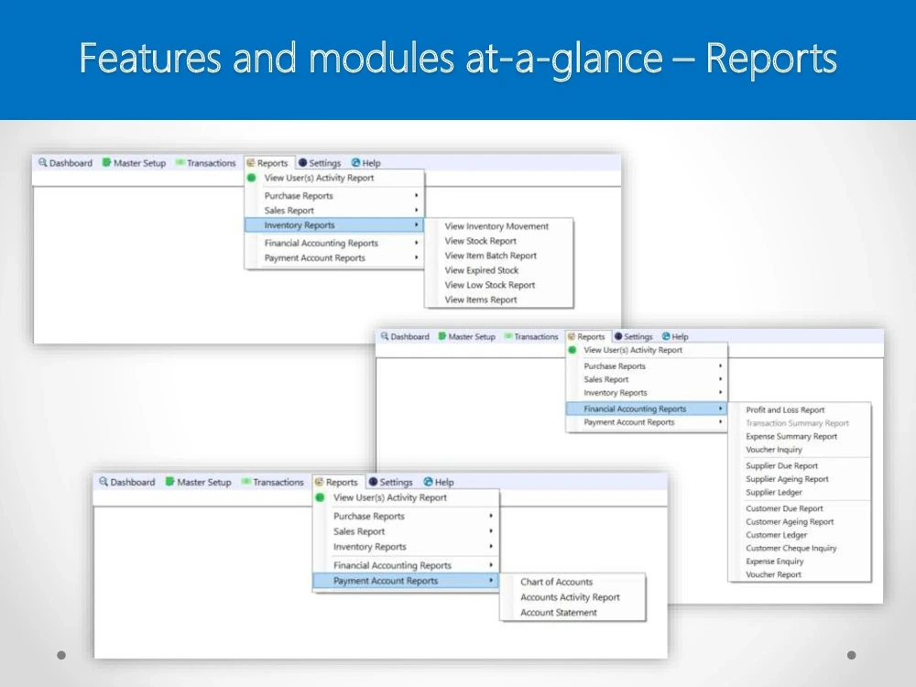Click the Sales Report label in the middle-right window
916x687 pixels.
pyautogui.click(x=605, y=379)
